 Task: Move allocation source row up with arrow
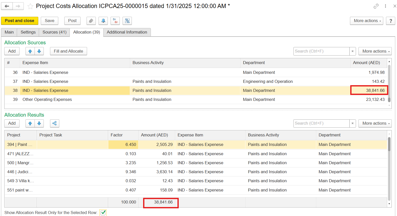pos(30,51)
